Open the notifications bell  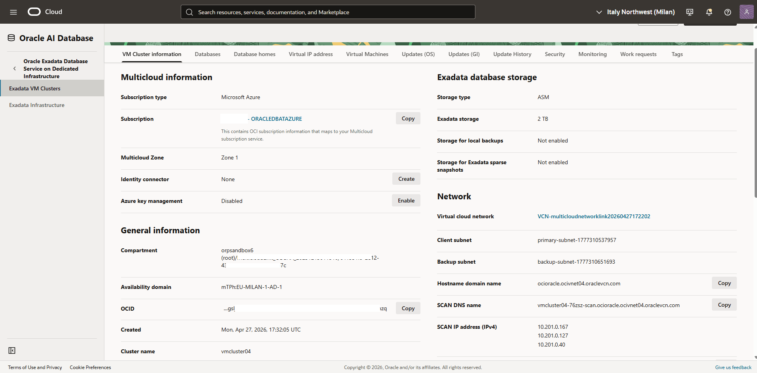click(709, 12)
